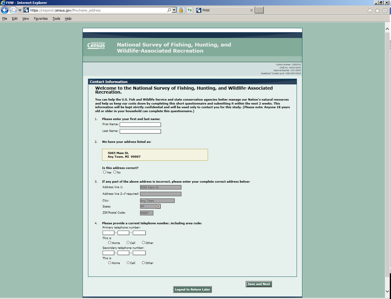Screen dimensions: 391x299
Task: Select Yes for address correct
Action: (104, 172)
